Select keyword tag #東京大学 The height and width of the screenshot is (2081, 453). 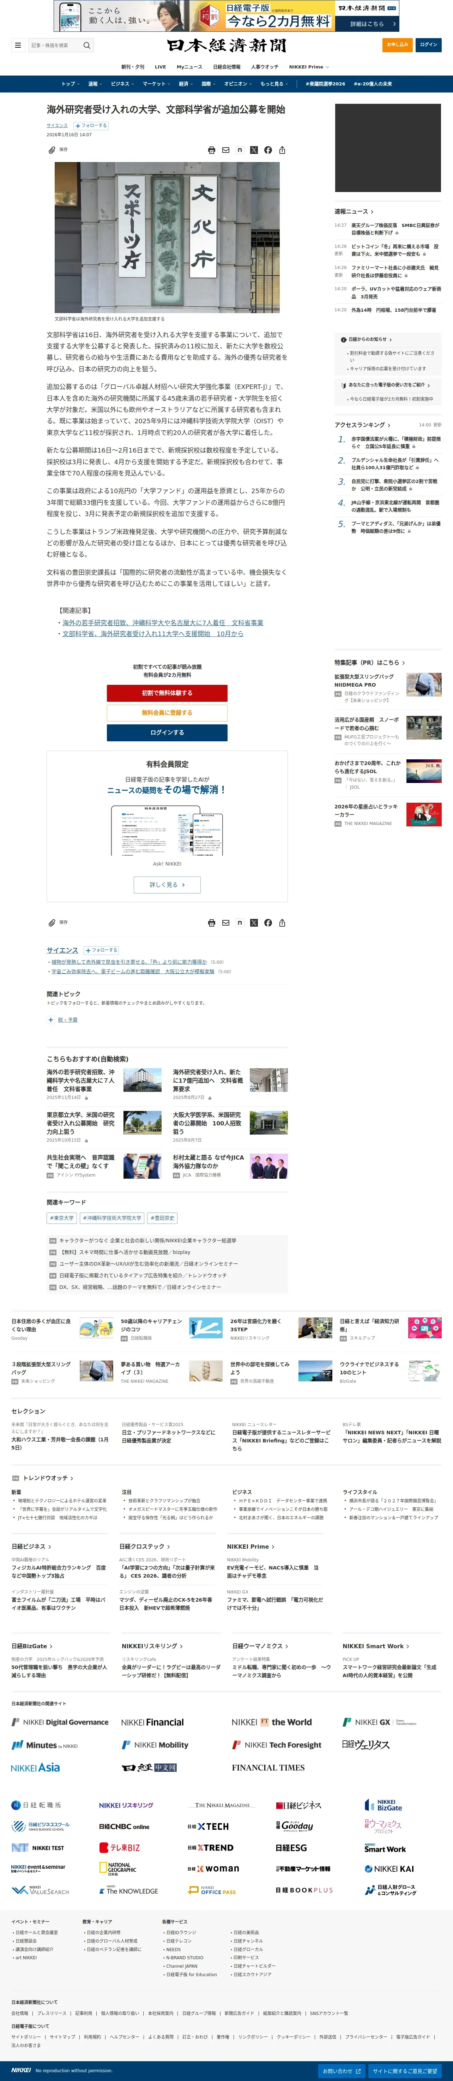point(61,1218)
